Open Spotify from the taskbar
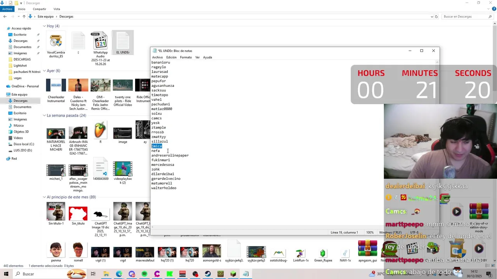The height and width of the screenshot is (279, 497). click(144, 274)
